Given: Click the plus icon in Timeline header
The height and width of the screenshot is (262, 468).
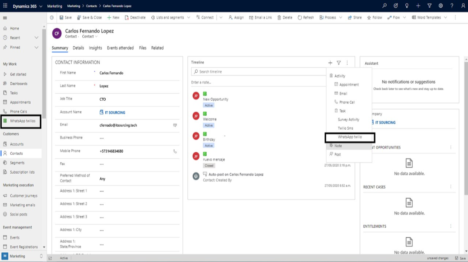Looking at the screenshot, I should pos(330,63).
